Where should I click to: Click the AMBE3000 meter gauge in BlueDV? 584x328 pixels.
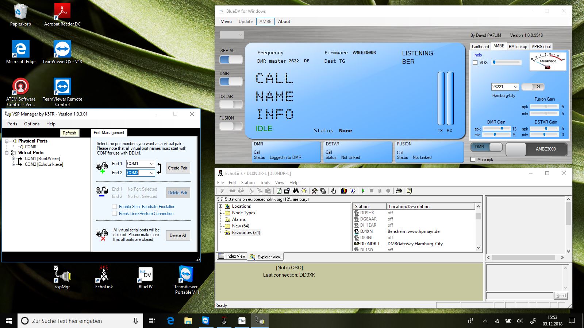click(x=547, y=61)
